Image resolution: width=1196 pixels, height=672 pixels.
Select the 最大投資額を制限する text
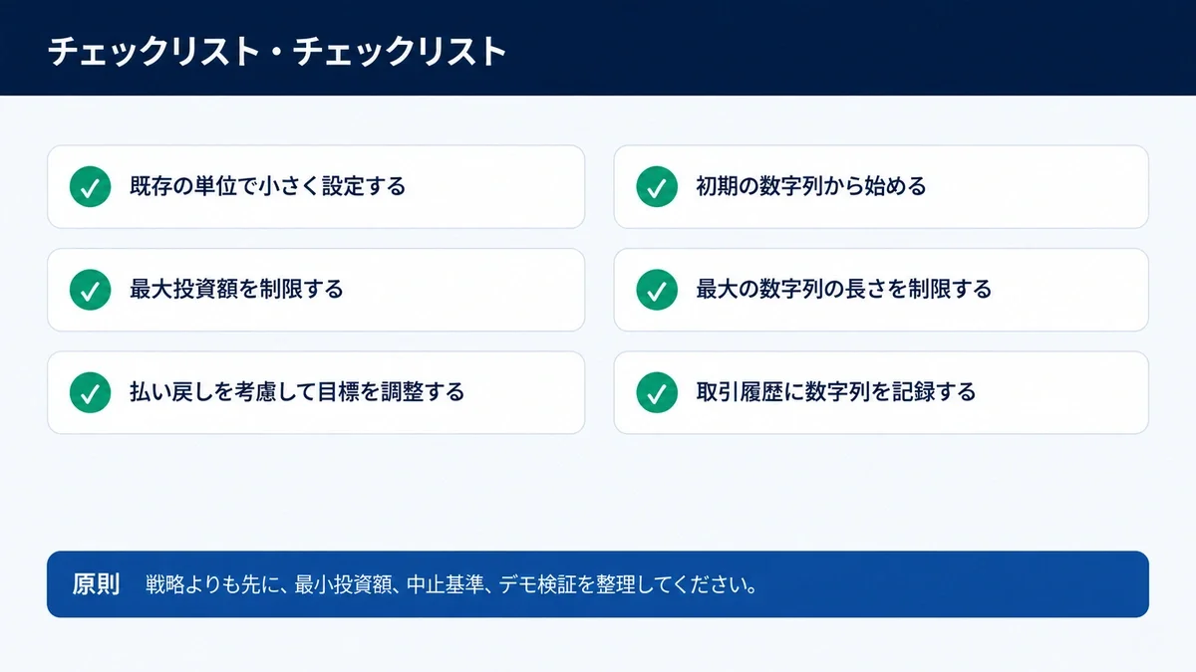236,290
